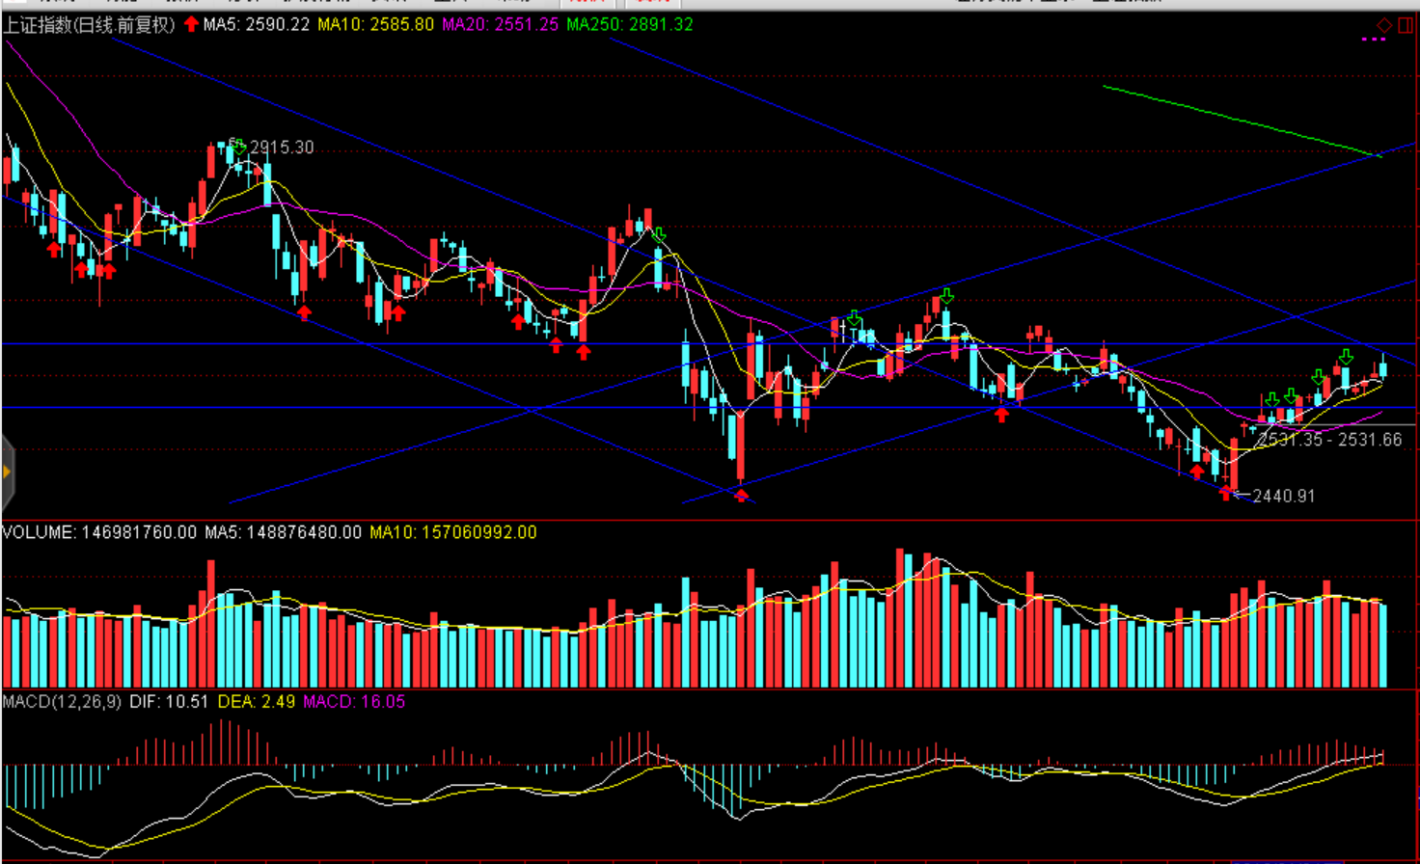Click the VOLUME: 146981760.00 label

pyautogui.click(x=99, y=532)
